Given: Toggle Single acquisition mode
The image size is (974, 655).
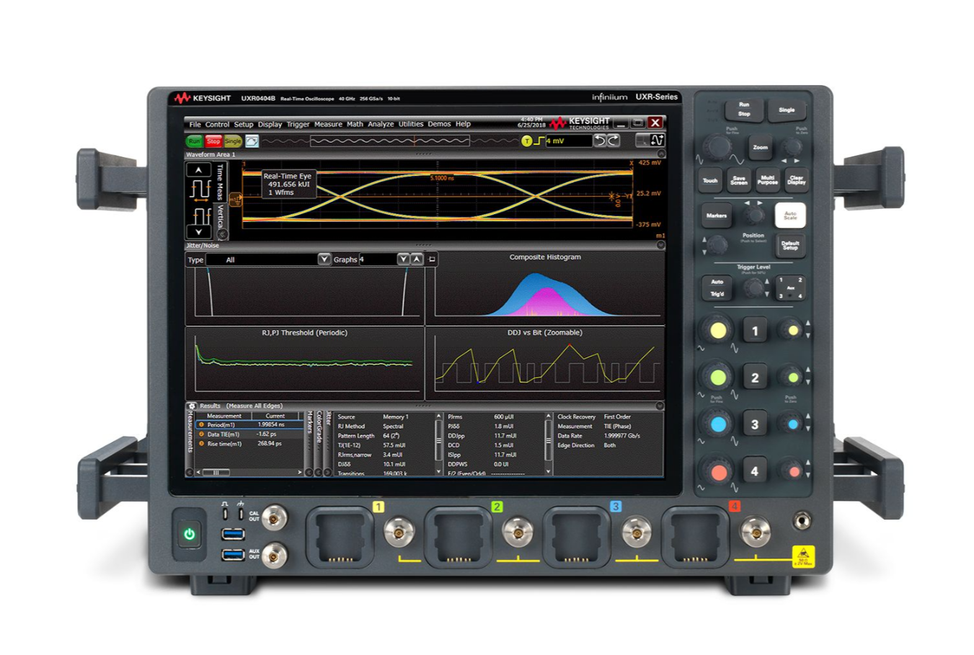Looking at the screenshot, I should pos(231,141).
